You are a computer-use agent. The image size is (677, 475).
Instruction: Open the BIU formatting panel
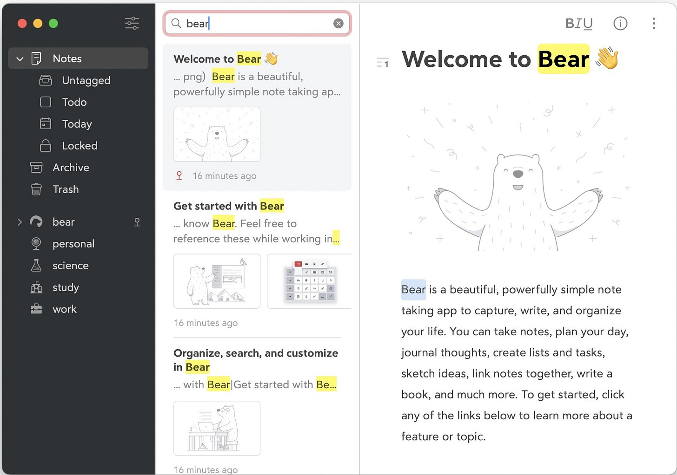click(579, 23)
